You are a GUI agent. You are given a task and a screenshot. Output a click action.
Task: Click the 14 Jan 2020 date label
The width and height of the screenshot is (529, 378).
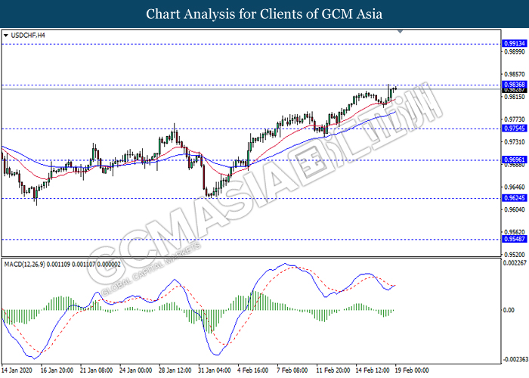tap(17, 370)
